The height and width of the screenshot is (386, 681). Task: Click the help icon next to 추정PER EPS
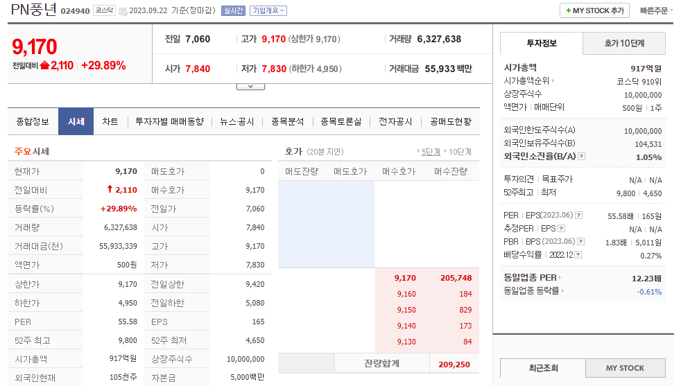[x=561, y=229]
